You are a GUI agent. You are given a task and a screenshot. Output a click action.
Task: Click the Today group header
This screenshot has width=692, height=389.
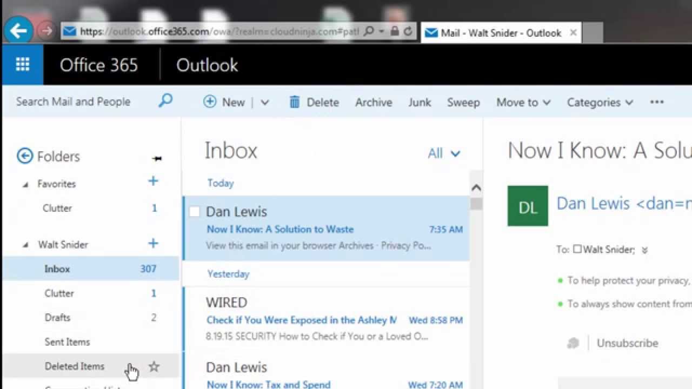tap(220, 183)
